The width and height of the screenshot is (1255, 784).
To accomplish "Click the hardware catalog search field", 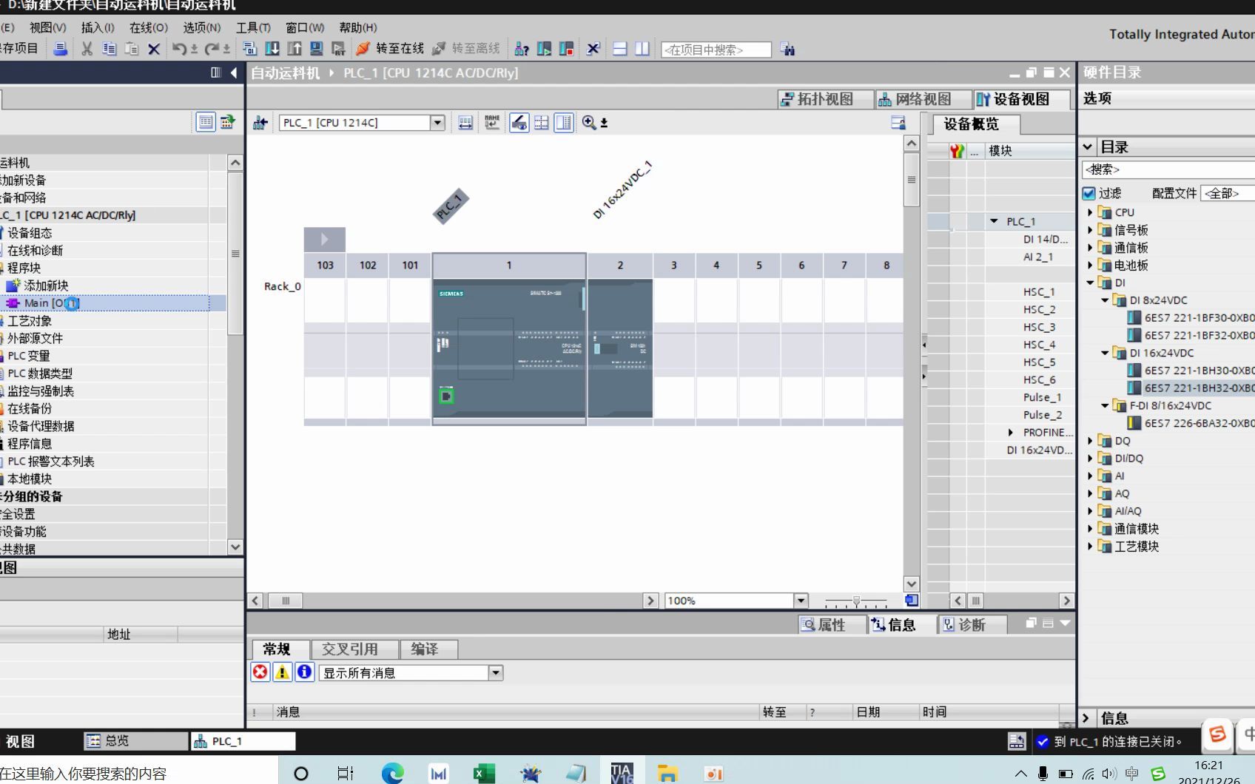I will pyautogui.click(x=1168, y=169).
